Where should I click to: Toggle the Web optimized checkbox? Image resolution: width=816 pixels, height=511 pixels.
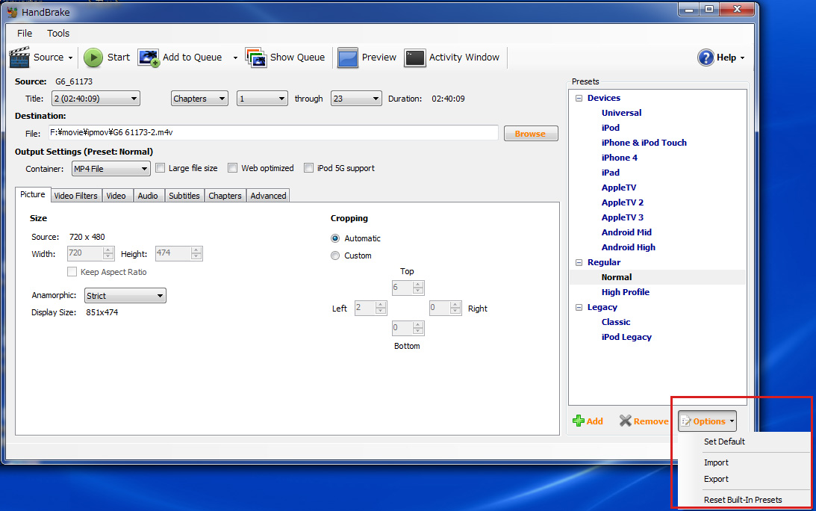[233, 168]
